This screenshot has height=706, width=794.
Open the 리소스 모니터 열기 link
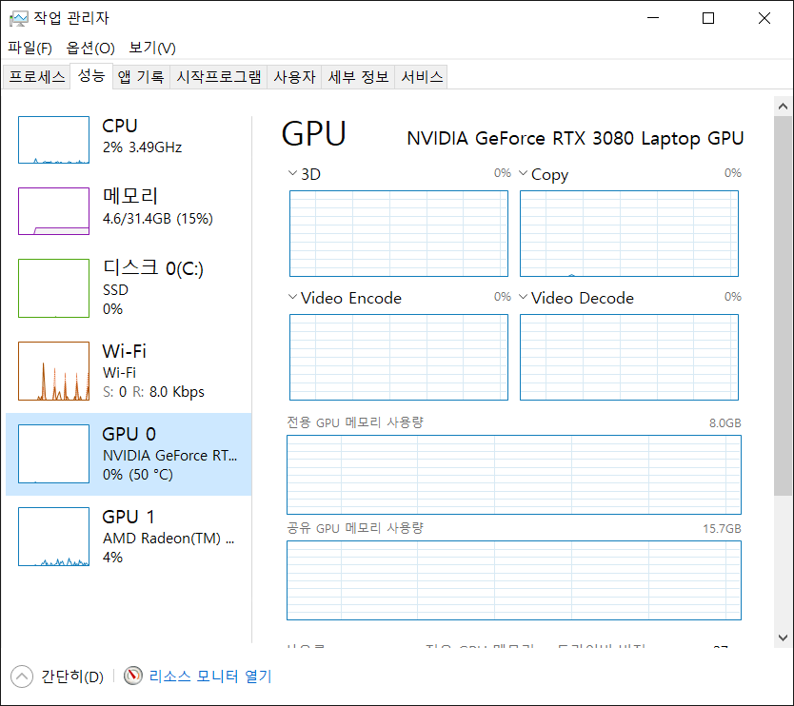pos(209,677)
